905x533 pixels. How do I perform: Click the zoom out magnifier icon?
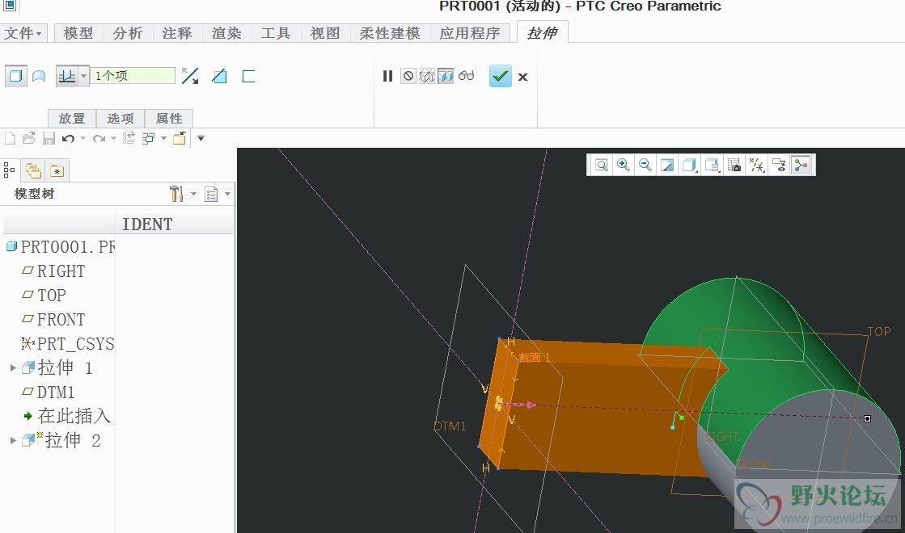645,166
